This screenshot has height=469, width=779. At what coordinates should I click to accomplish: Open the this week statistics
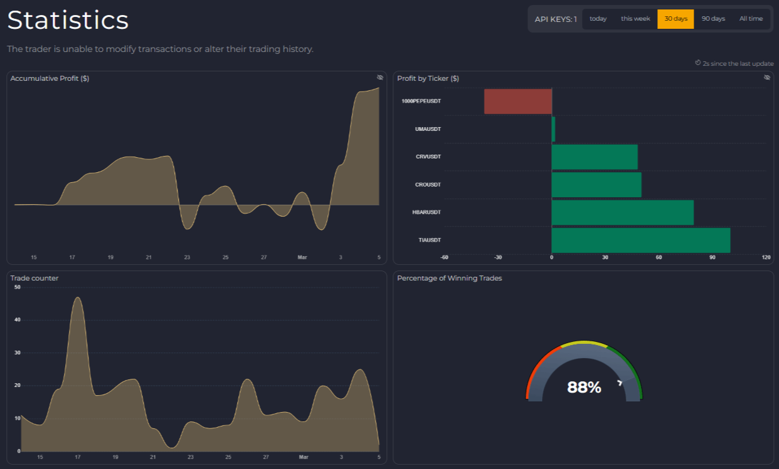[635, 18]
